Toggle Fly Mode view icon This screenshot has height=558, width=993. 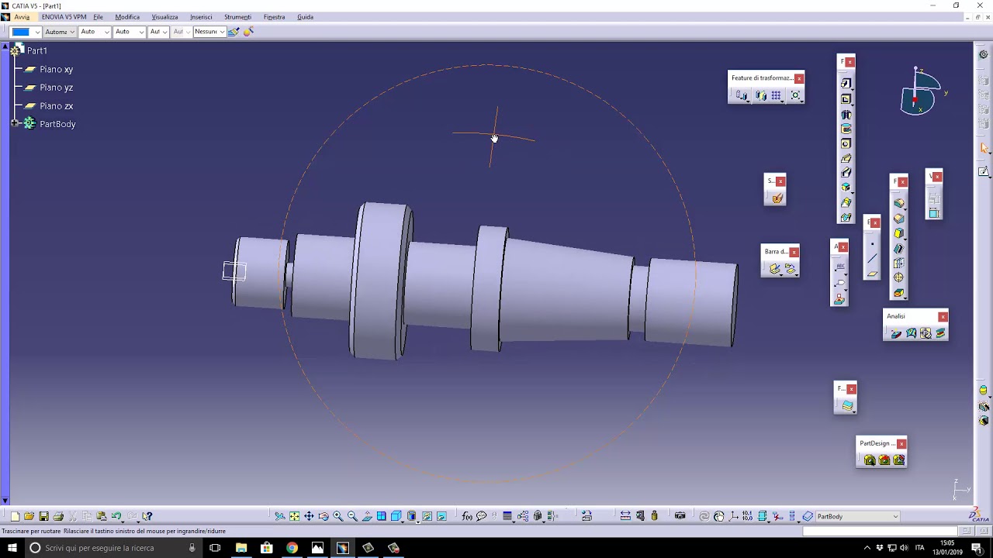coord(280,516)
